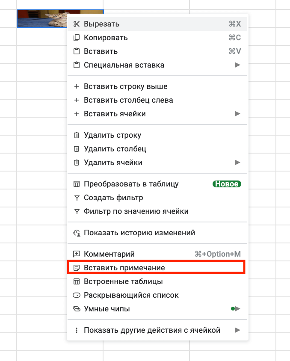Click the comment icon beside Комментарий
The width and height of the screenshot is (290, 361).
click(77, 254)
